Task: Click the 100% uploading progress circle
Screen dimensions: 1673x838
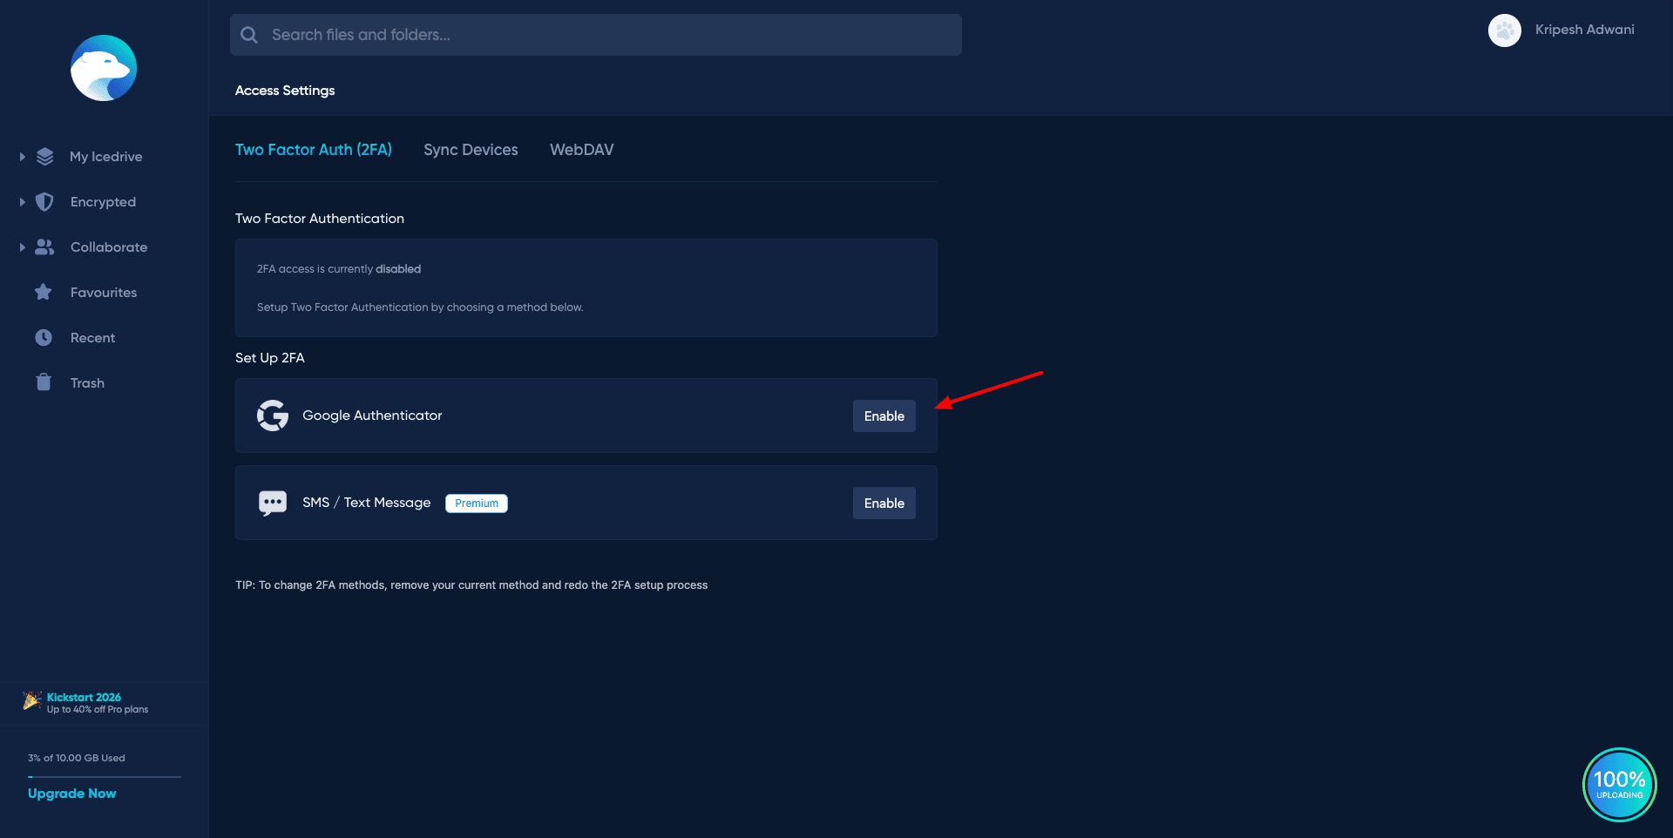Action: pyautogui.click(x=1619, y=785)
